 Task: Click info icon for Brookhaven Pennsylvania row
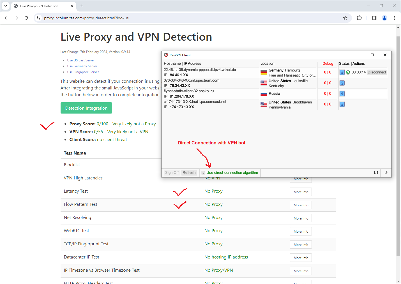tap(342, 104)
